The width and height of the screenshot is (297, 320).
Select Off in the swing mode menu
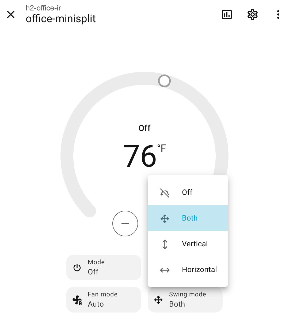pos(188,192)
